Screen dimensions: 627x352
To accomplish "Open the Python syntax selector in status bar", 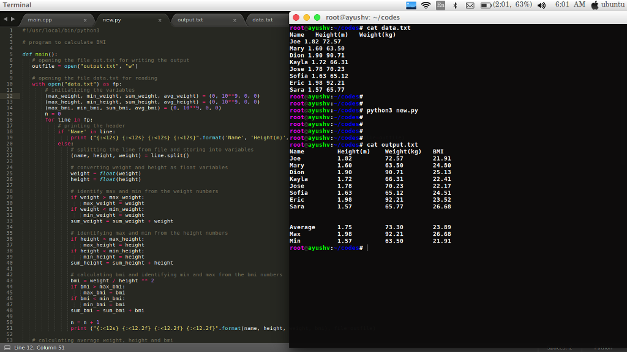I will tap(602, 348).
